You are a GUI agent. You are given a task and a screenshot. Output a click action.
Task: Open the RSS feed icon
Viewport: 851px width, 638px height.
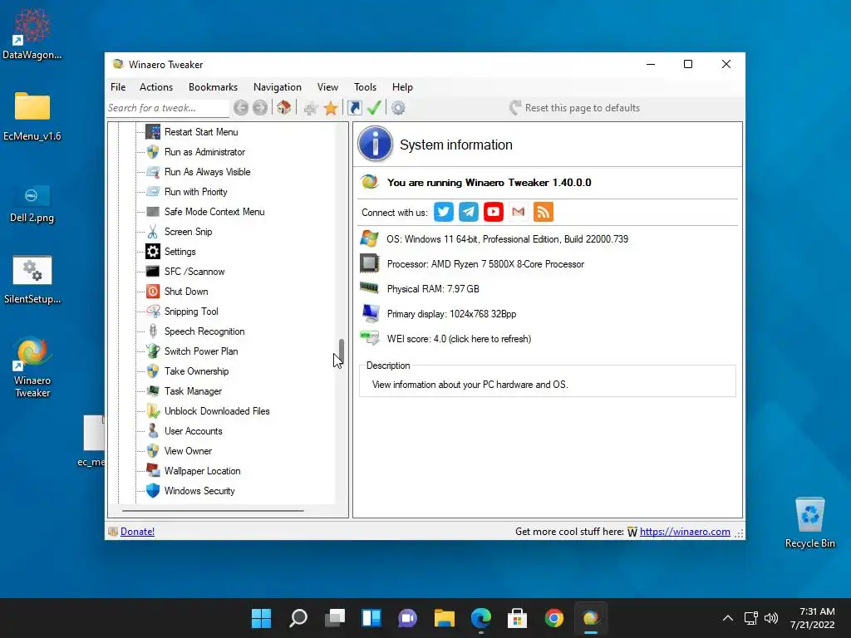[x=544, y=212]
